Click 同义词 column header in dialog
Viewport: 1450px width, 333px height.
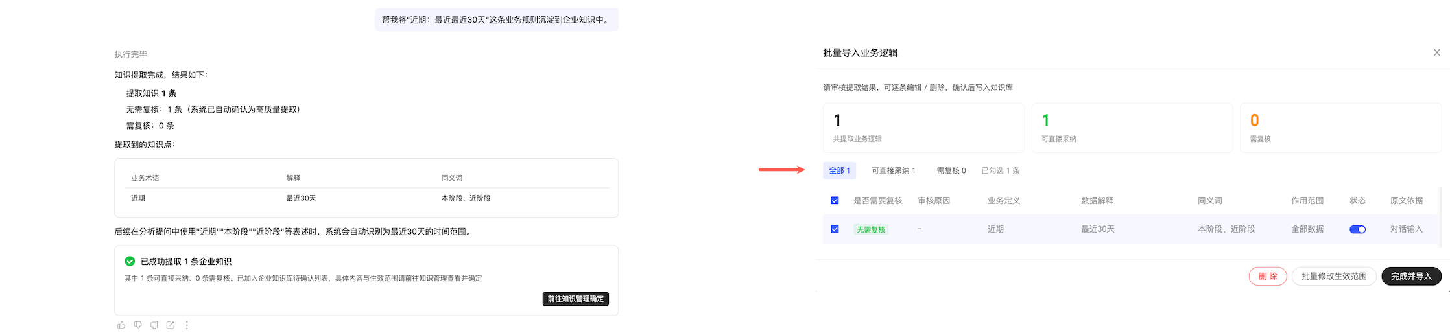tap(1209, 201)
